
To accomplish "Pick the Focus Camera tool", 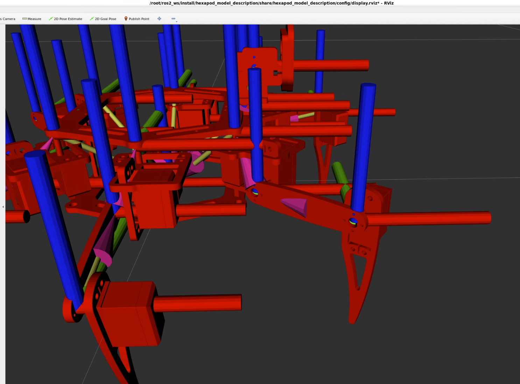I will [x=8, y=19].
